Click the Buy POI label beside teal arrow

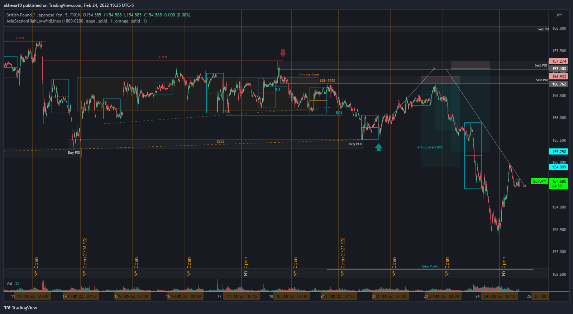pos(355,144)
